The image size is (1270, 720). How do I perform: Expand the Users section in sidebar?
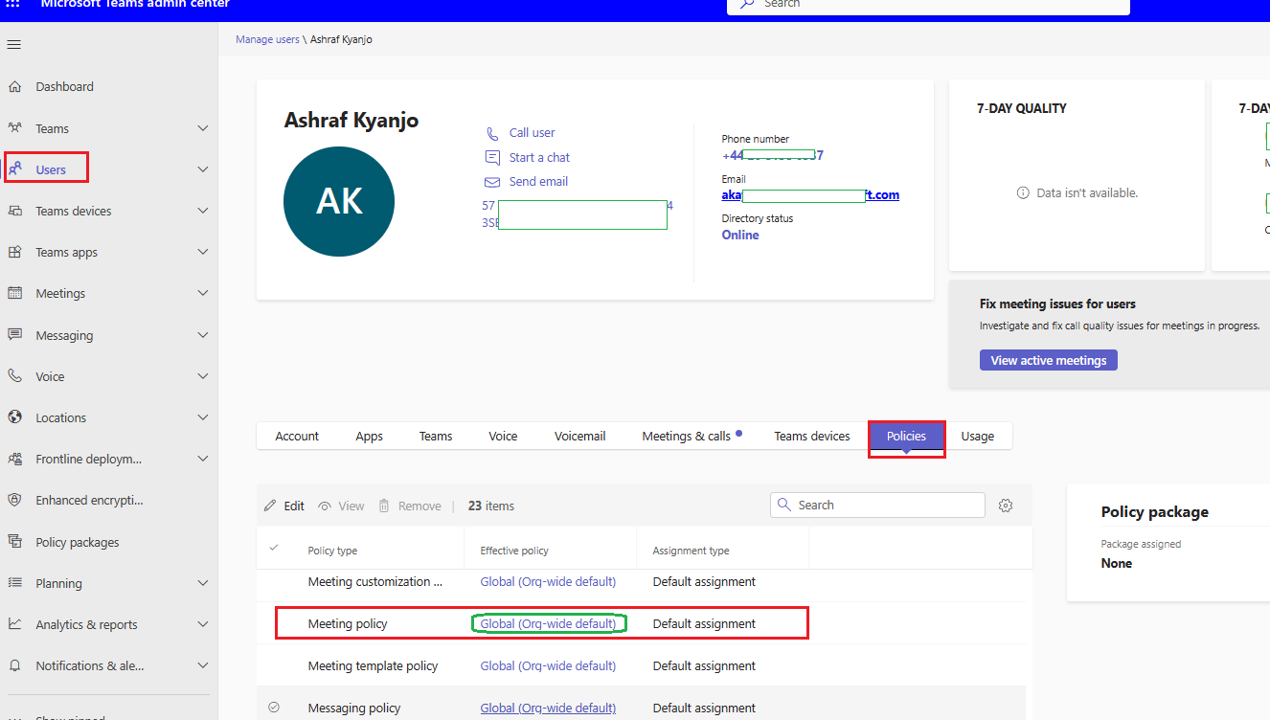click(202, 169)
